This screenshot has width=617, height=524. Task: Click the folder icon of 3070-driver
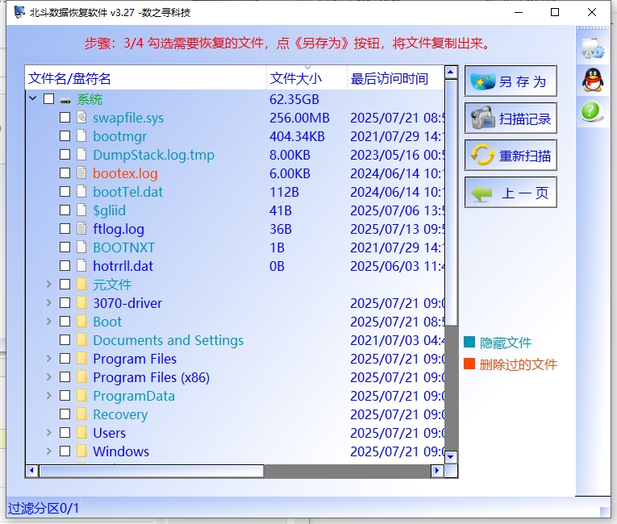tap(81, 302)
